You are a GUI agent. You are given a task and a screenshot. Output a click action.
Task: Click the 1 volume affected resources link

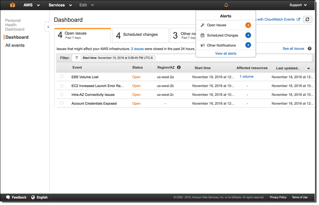246,77
